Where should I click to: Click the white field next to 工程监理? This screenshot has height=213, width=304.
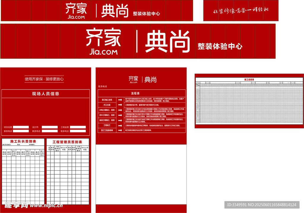tap(78, 127)
